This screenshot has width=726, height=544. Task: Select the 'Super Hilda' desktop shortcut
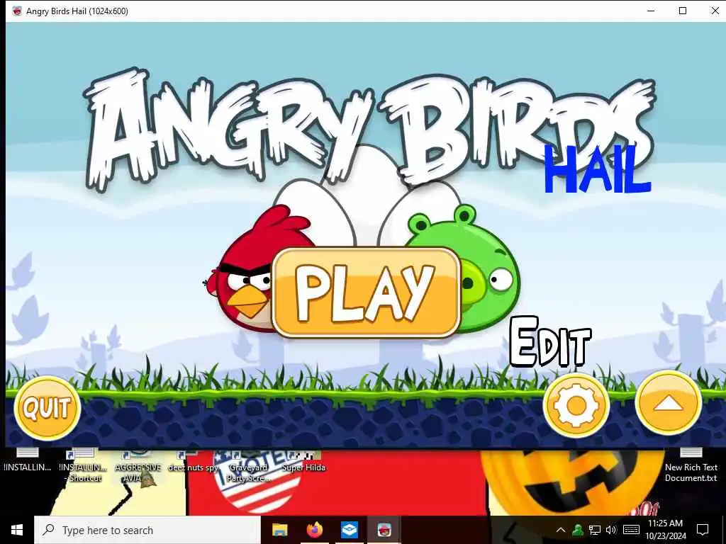(303, 461)
